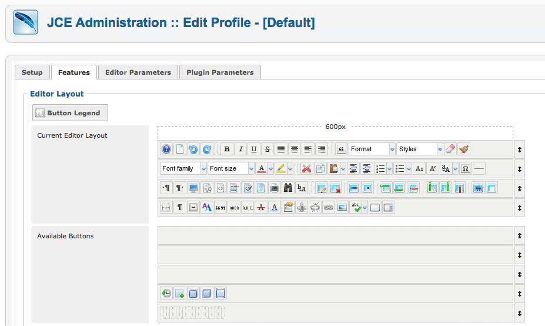Click the Redo arrow icon
Viewport: 545px width, 326px height.
click(x=207, y=149)
